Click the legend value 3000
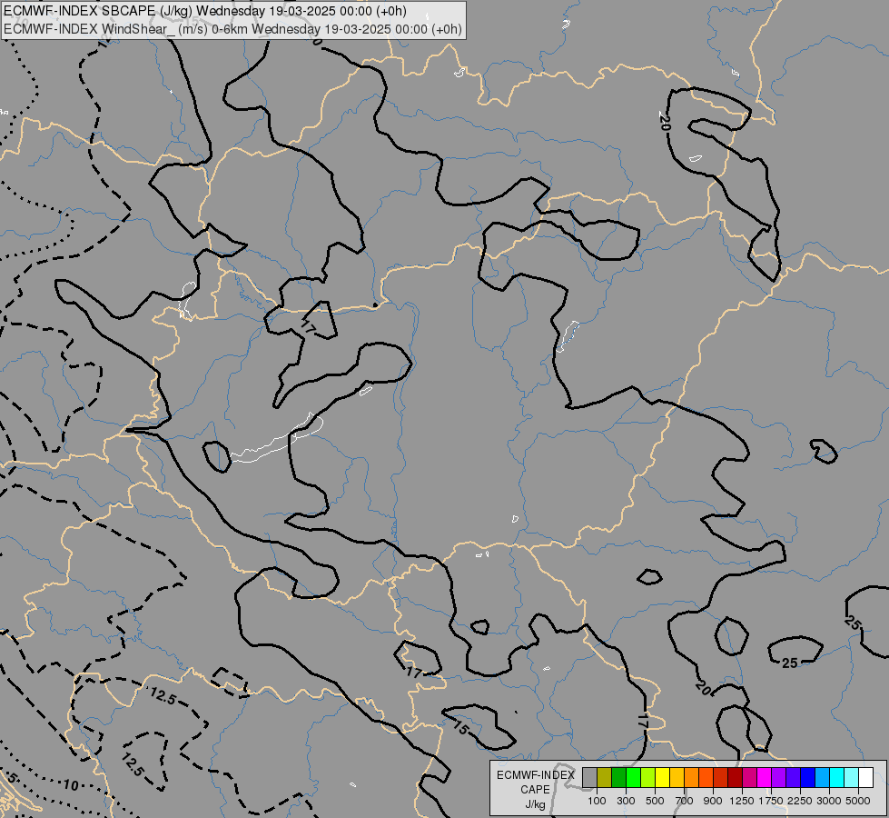 829,801
